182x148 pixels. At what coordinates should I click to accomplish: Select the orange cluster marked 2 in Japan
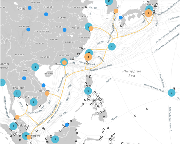pos(148,13)
